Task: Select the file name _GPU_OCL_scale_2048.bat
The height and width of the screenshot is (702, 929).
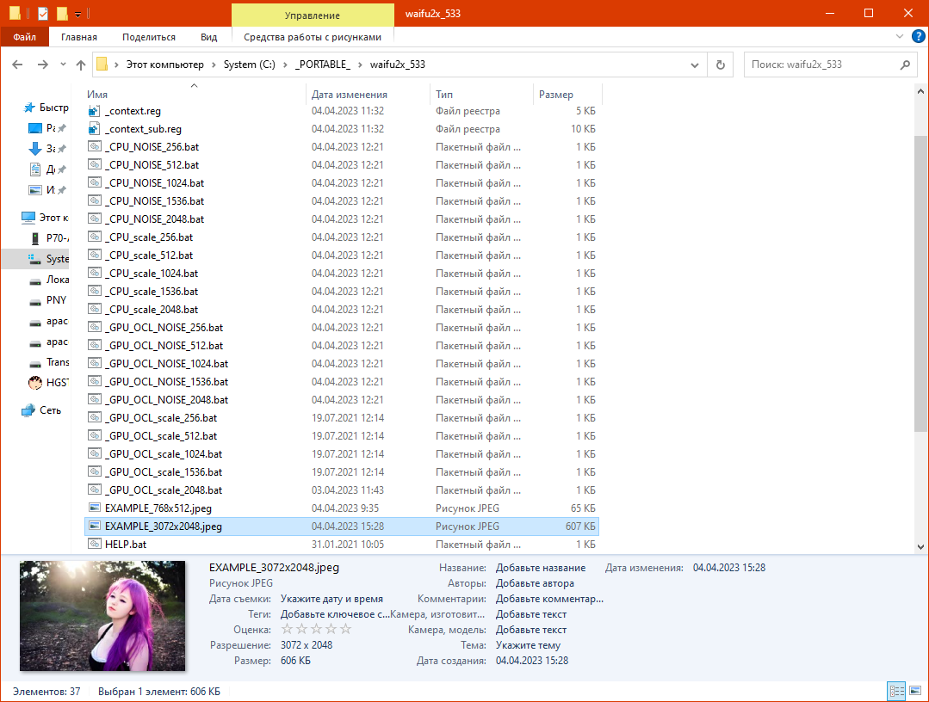Action: [x=164, y=490]
